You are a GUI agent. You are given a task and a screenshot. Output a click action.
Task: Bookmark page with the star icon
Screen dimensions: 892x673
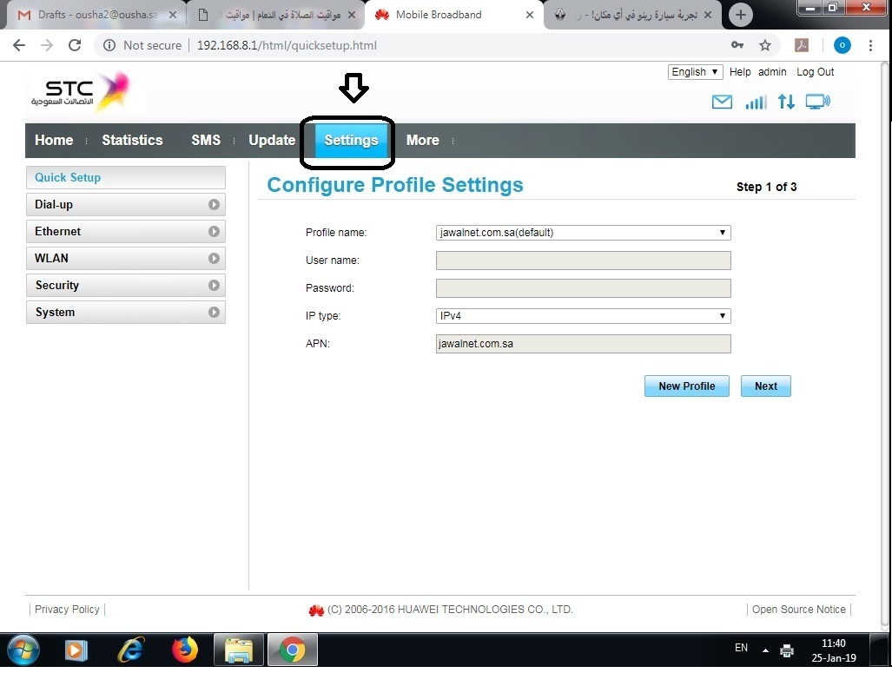click(x=765, y=45)
